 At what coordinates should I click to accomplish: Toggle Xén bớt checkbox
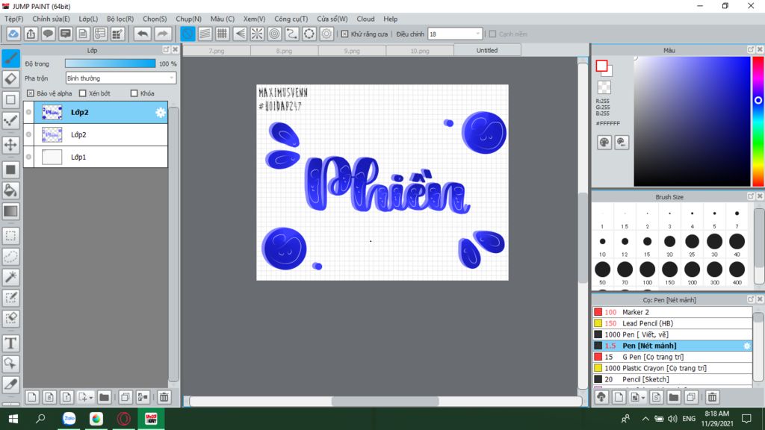pos(82,93)
